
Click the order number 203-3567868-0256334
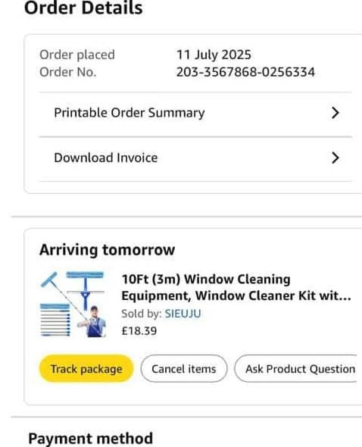245,72
